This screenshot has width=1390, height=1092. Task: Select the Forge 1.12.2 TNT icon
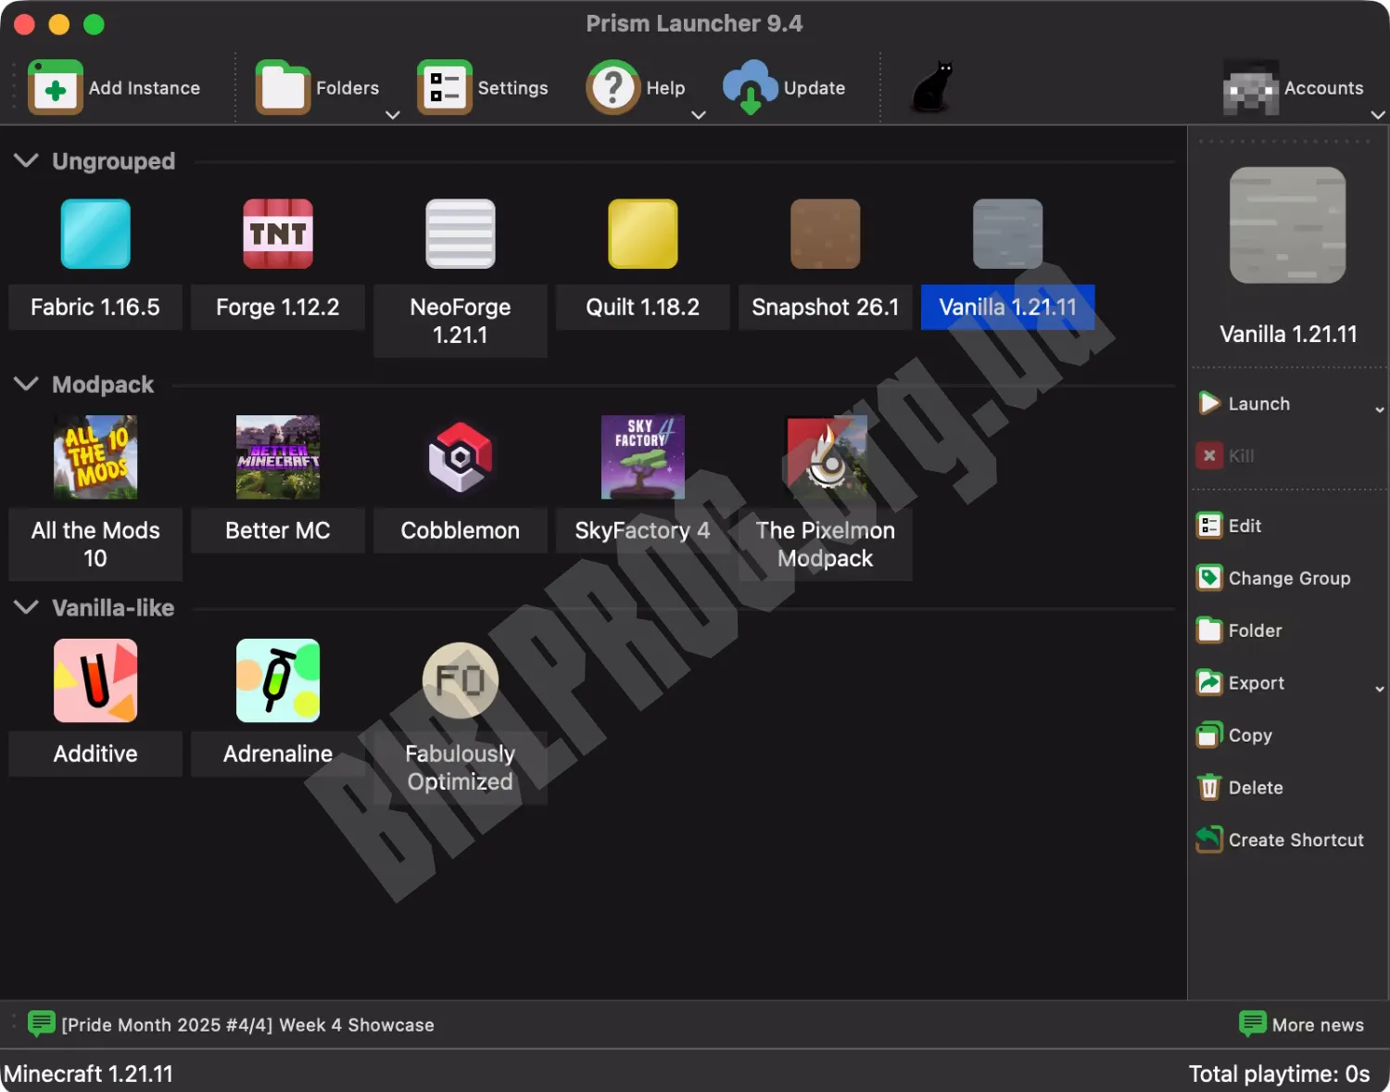click(278, 234)
